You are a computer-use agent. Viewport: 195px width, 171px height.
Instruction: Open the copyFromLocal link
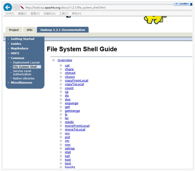(x=77, y=81)
